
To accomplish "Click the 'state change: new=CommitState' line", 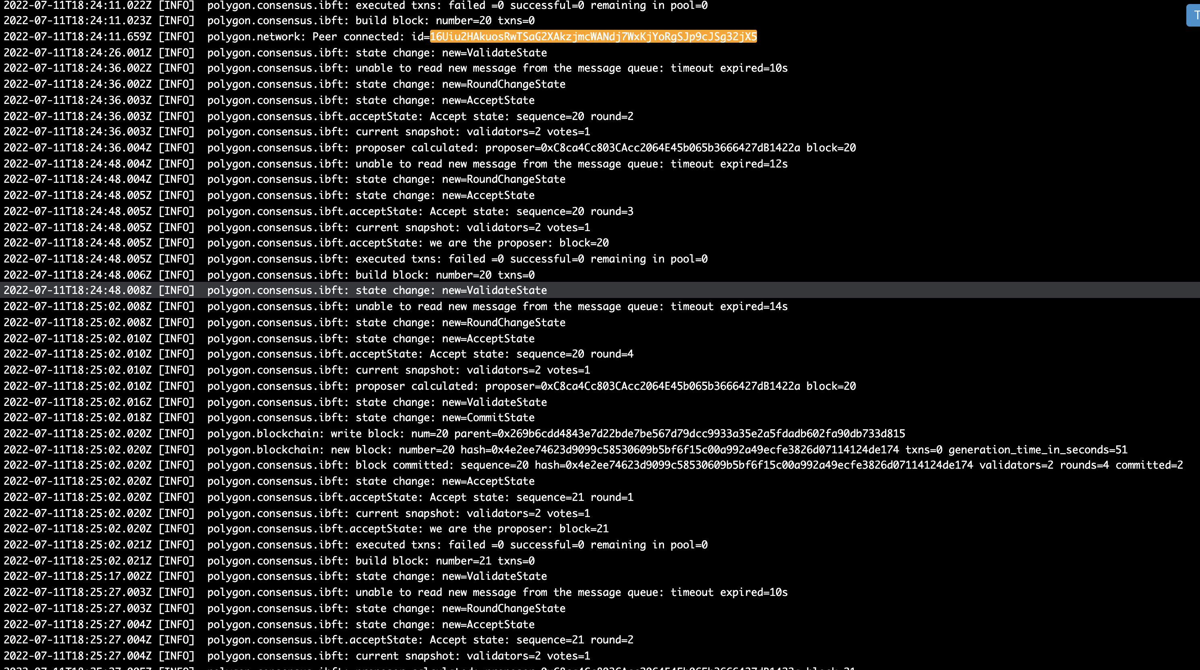I will tap(269, 418).
